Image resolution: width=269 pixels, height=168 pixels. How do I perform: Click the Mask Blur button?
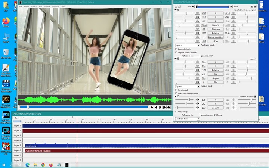point(216,82)
